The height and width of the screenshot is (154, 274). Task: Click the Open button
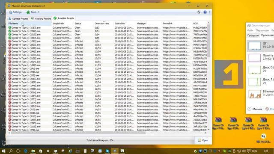[203, 140]
